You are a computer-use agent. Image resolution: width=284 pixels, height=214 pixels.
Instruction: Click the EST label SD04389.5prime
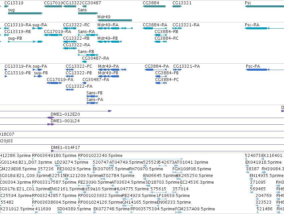[x=74, y=209]
